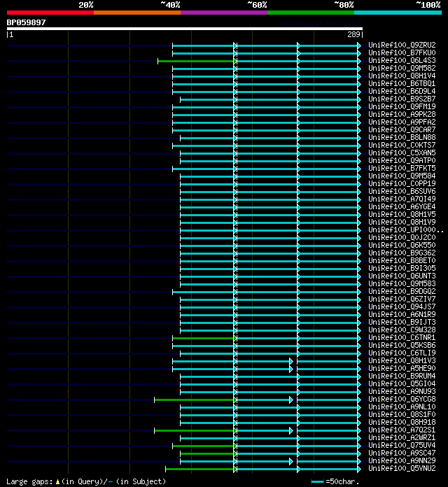This screenshot has width=448, height=487.
Task: Click UniRef100_Q5KSB6 label
Action: point(402,346)
